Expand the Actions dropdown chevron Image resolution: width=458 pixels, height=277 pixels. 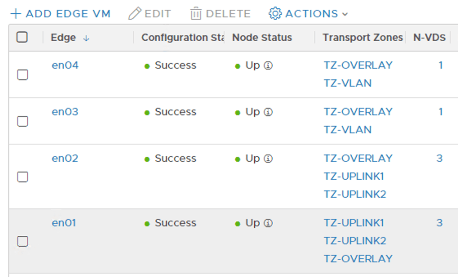345,14
